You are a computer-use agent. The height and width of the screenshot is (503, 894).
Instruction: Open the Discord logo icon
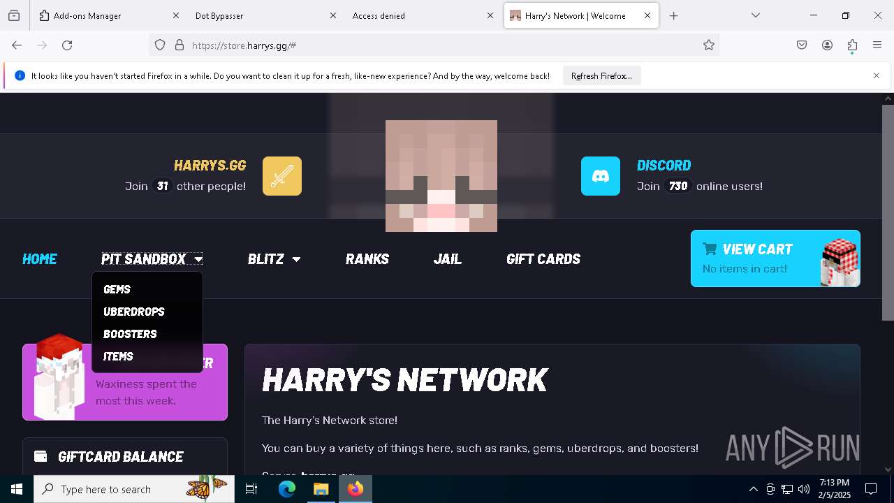click(x=601, y=176)
